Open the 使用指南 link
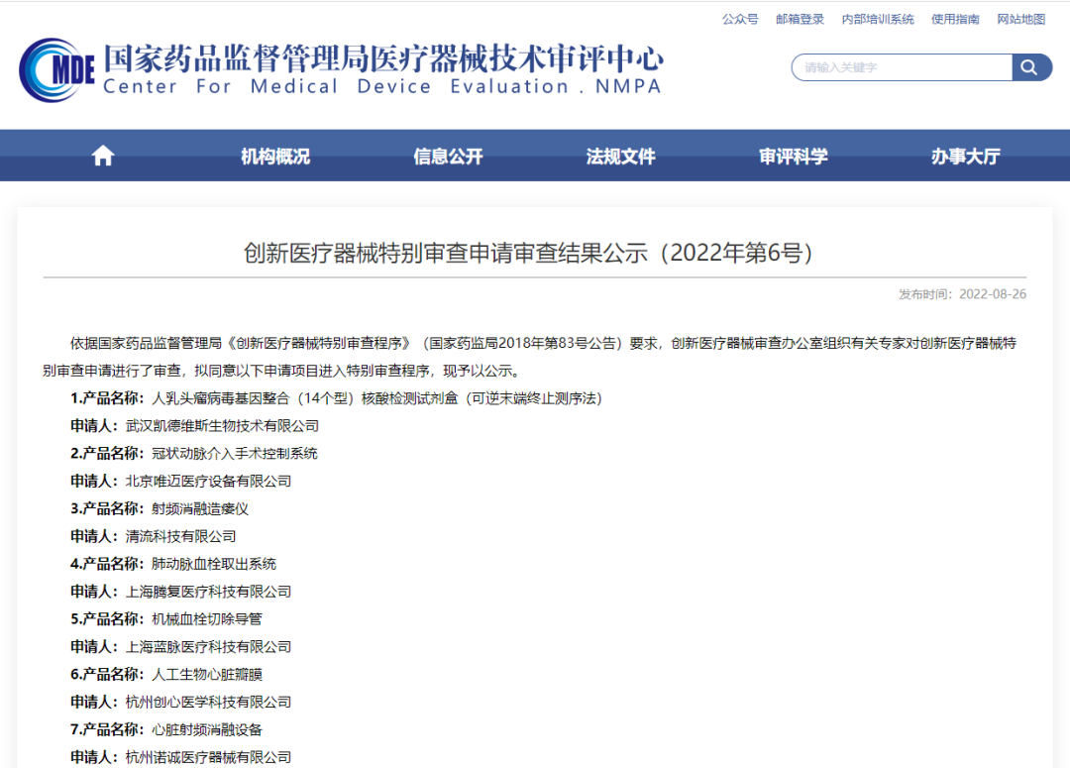 pyautogui.click(x=955, y=19)
